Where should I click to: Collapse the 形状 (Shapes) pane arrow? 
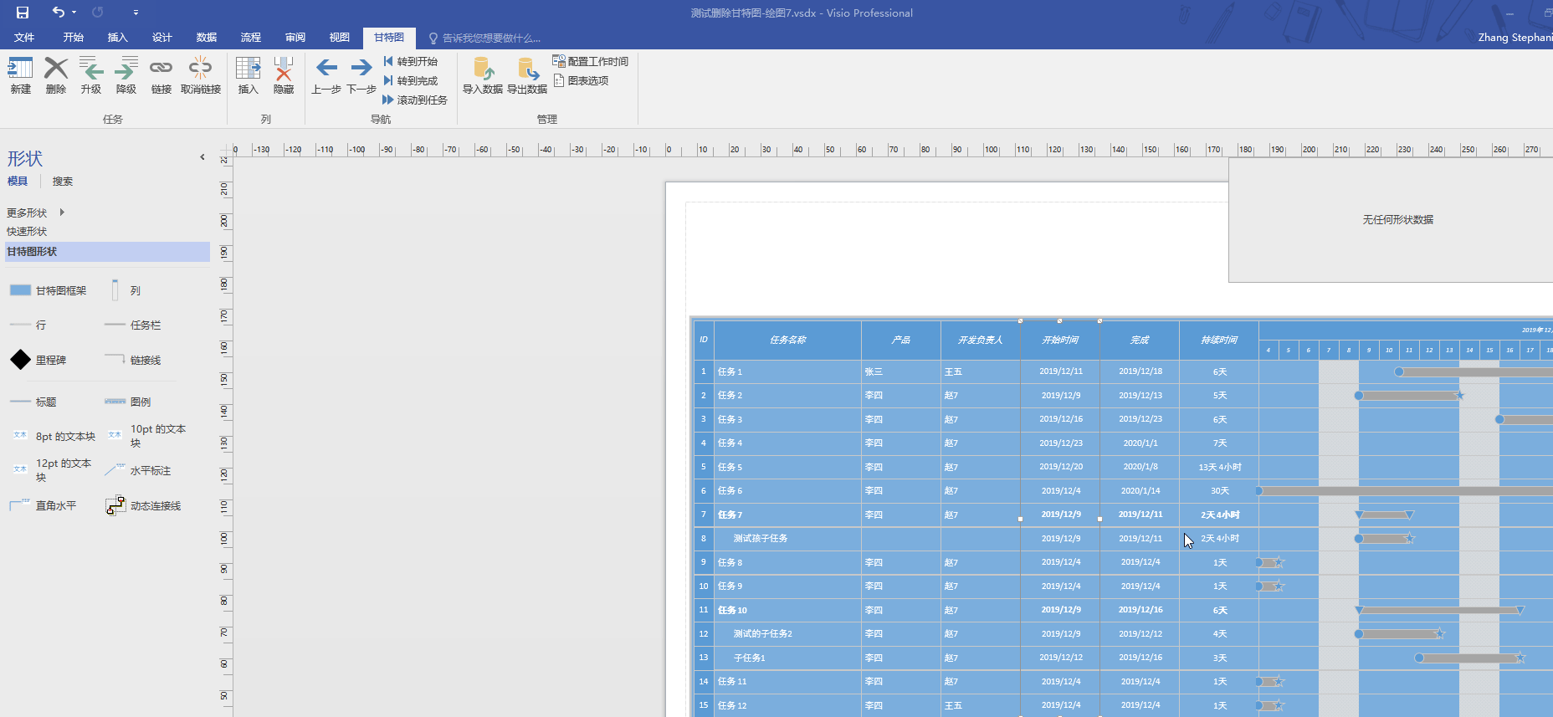pyautogui.click(x=202, y=157)
